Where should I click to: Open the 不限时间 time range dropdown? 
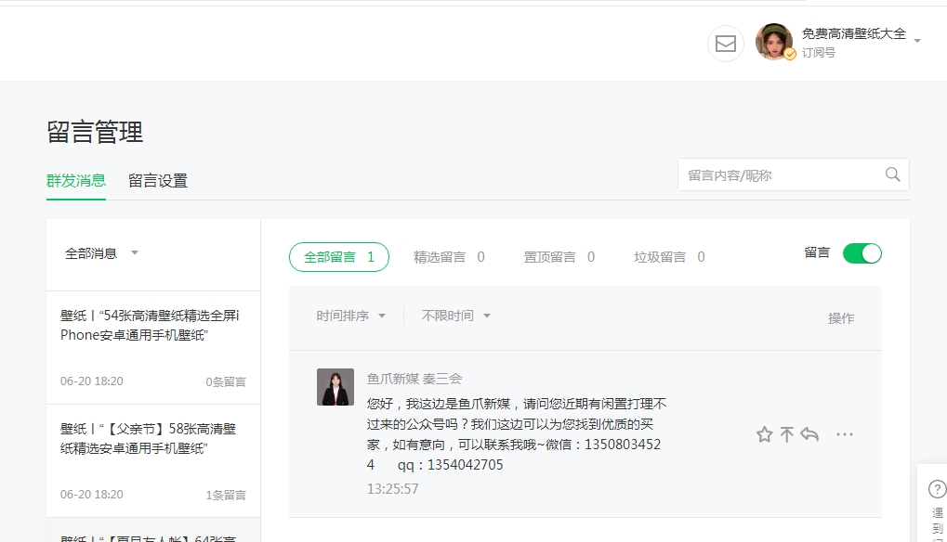pyautogui.click(x=456, y=316)
